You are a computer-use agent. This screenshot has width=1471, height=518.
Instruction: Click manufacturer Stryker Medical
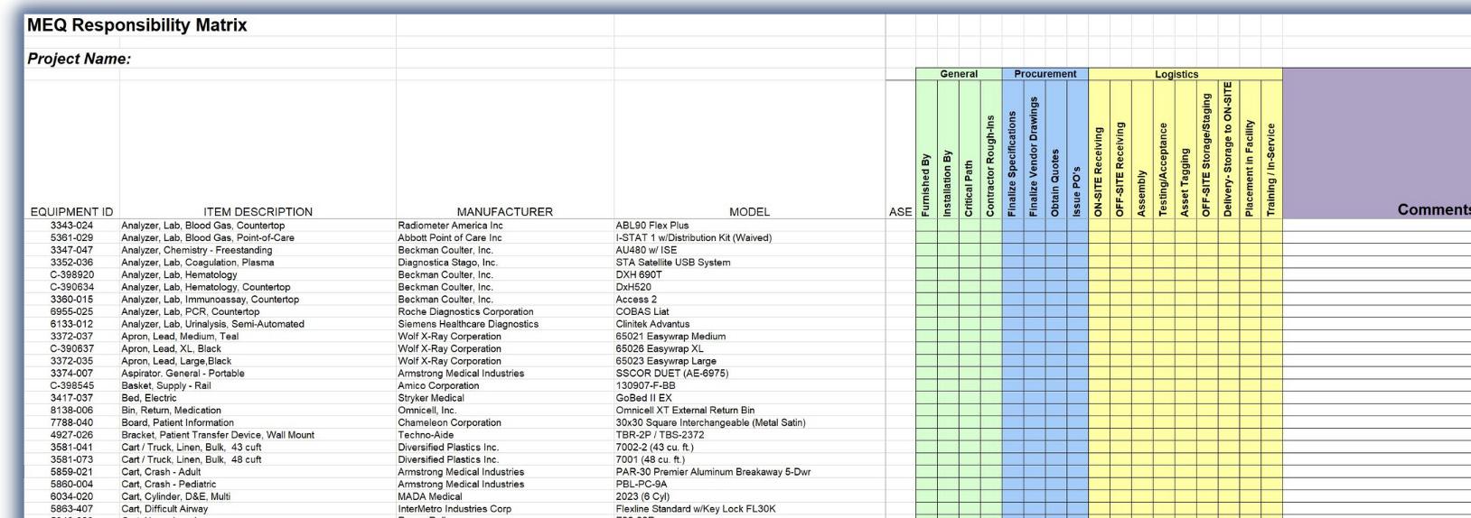(431, 398)
